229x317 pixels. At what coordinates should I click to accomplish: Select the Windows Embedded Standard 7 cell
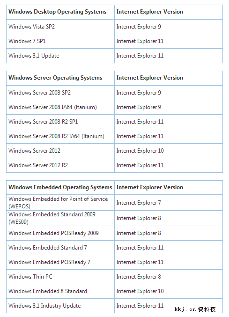pos(60,248)
